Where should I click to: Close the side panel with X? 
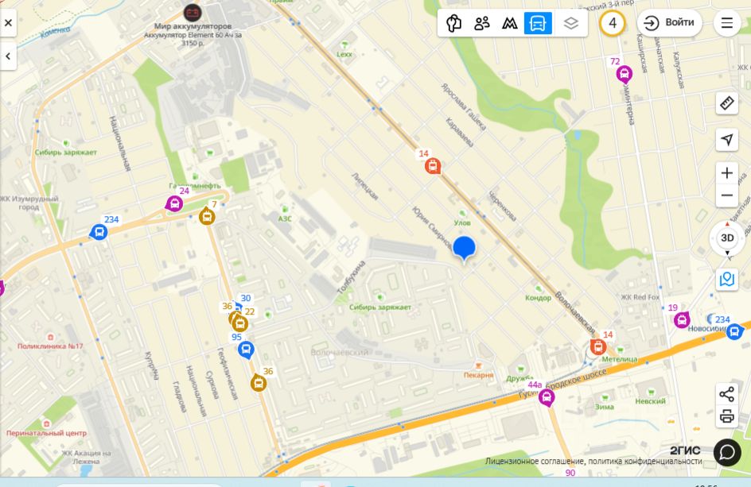[8, 23]
